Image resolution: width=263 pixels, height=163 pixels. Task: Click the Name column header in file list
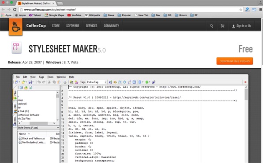click(x=23, y=134)
